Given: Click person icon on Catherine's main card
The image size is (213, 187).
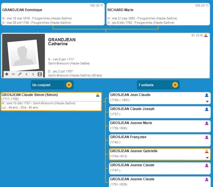Looking at the screenshot, I should 206,36.
